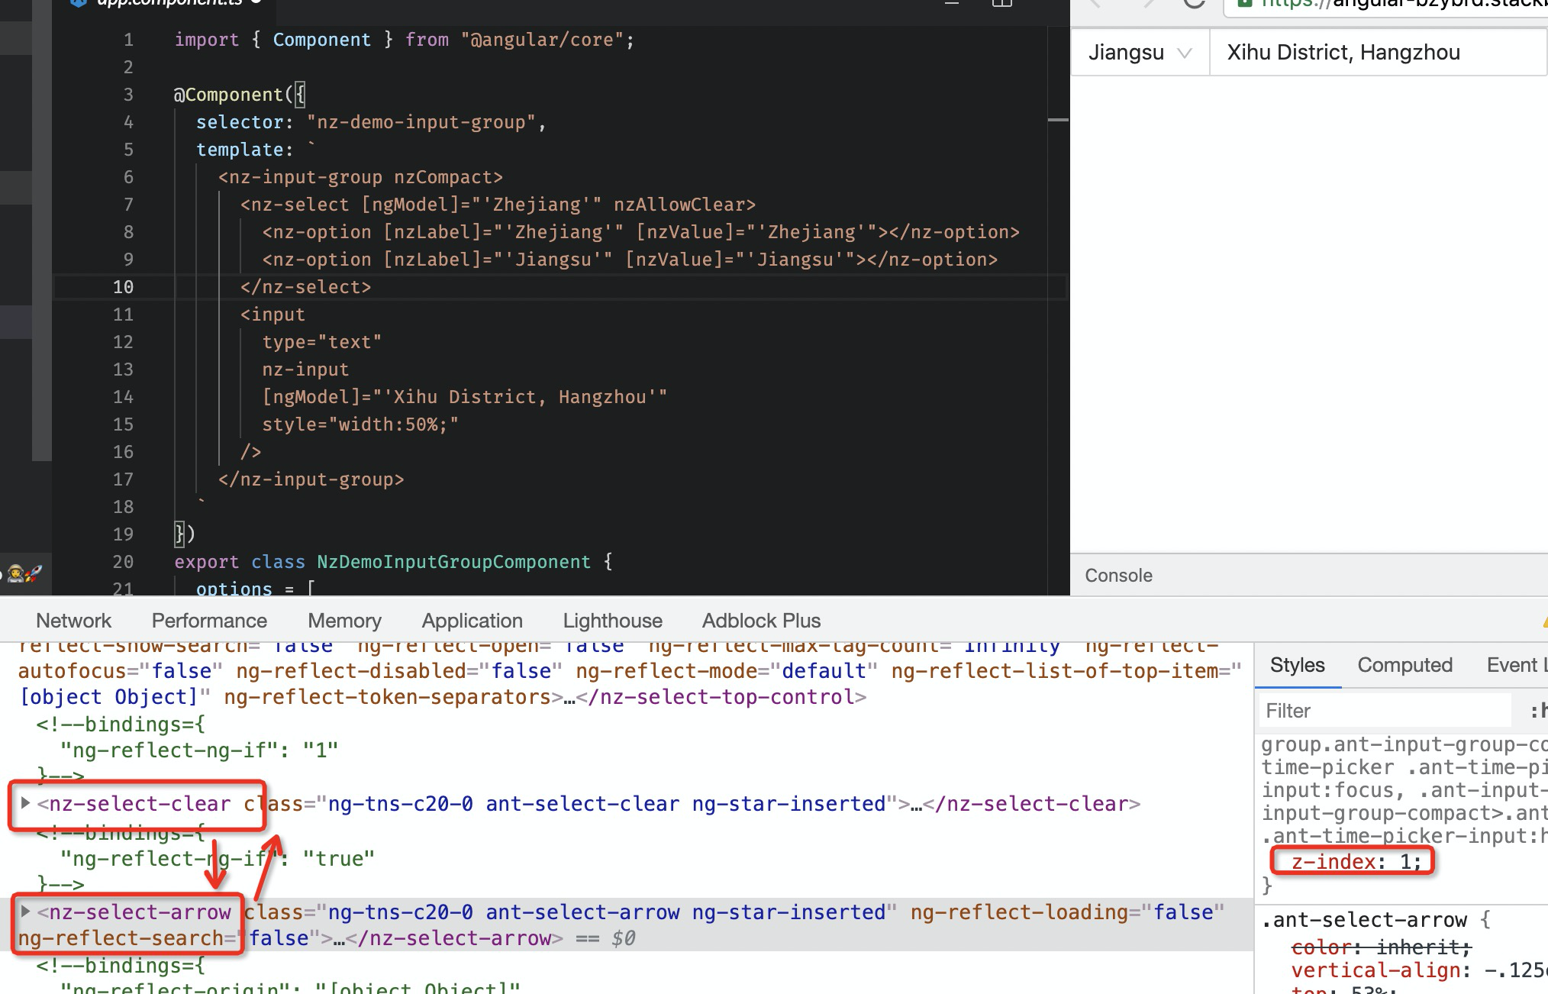Click the editor minimap scrollbar marker
The image size is (1548, 994).
coord(1058,120)
